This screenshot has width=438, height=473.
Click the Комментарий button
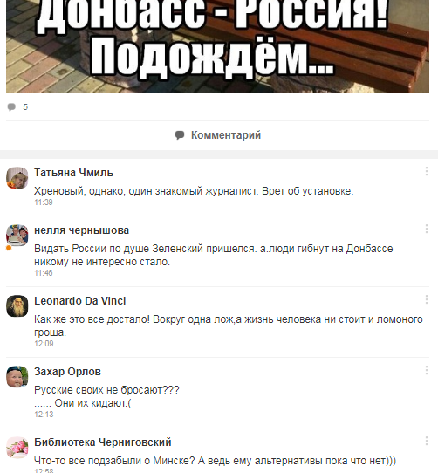pyautogui.click(x=218, y=135)
